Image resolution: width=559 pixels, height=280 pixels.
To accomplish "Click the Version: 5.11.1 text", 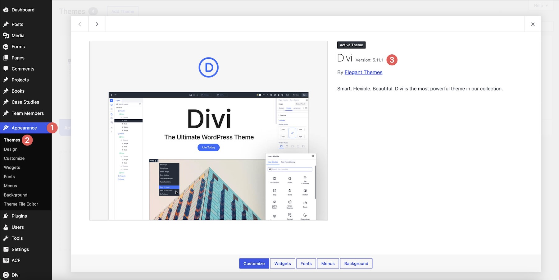I will pos(369,60).
